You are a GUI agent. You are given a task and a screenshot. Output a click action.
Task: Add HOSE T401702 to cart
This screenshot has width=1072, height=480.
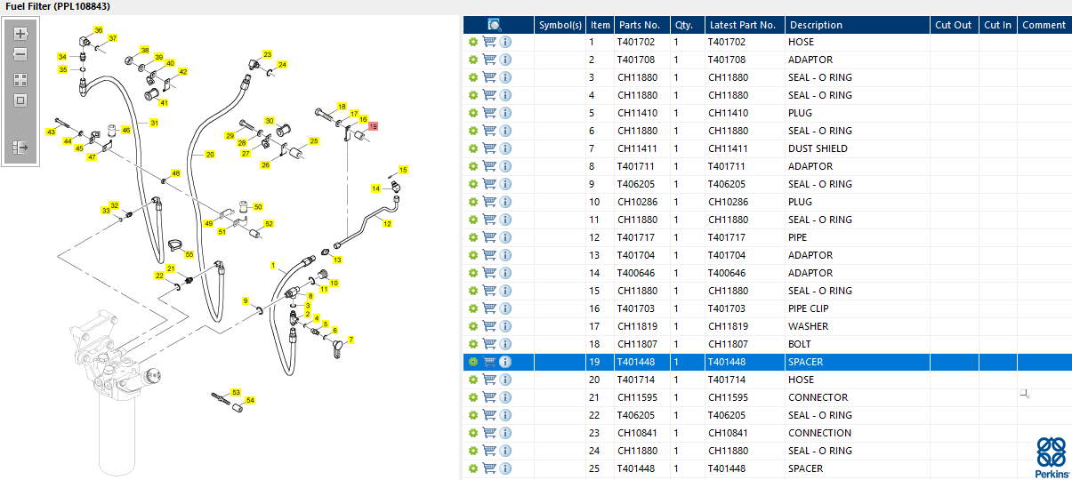(489, 42)
